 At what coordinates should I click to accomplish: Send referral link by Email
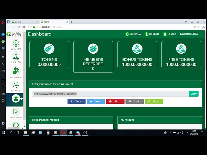(x=135, y=101)
